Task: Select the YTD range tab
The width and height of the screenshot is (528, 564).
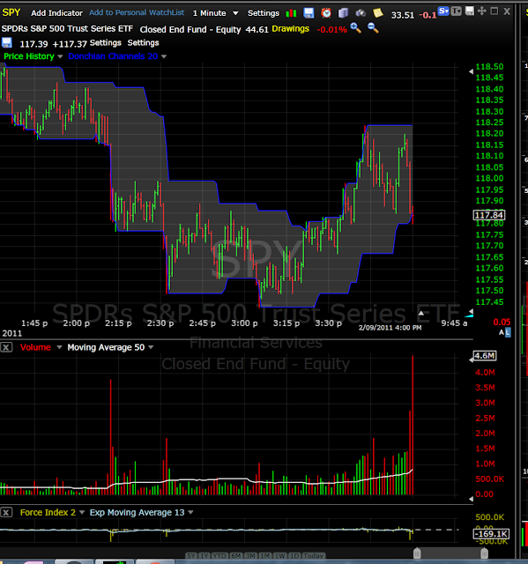Action: (x=219, y=556)
